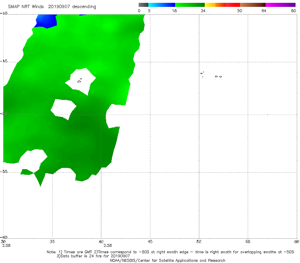Click the blue low-wind patch at top left

46,21
